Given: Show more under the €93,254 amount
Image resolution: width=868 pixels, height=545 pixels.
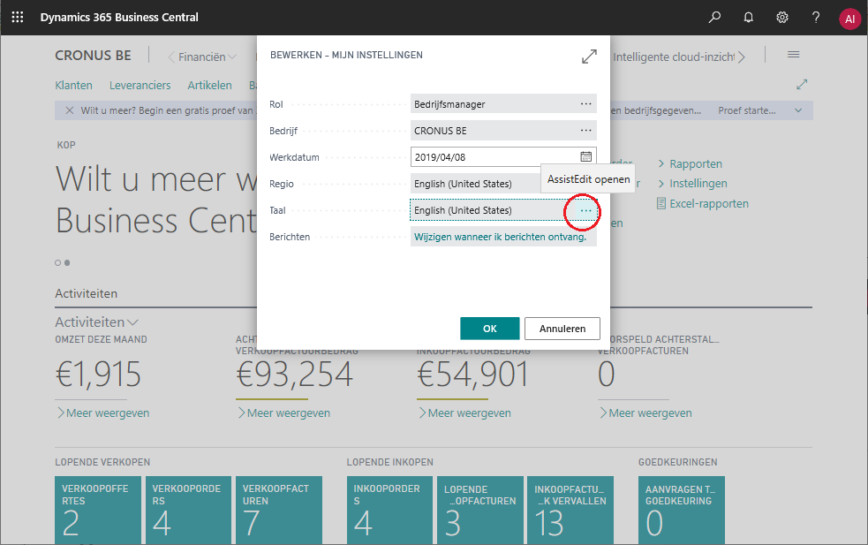Looking at the screenshot, I should 284,413.
